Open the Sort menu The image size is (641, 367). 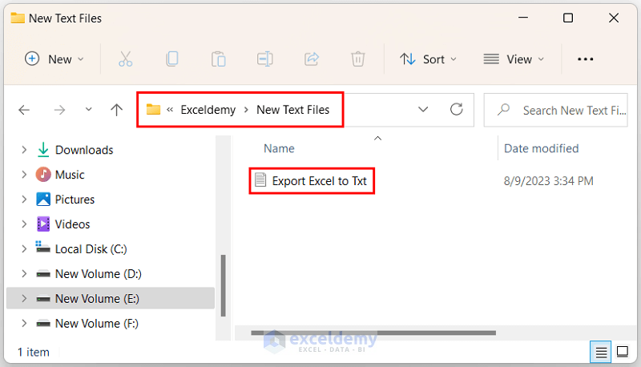pos(429,58)
